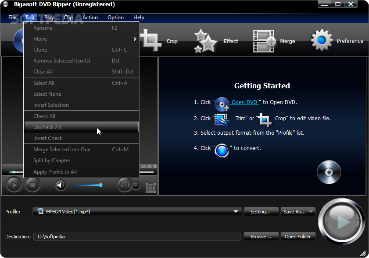Click the Open DVD disc icon in Getting Started
The width and height of the screenshot is (369, 258).
coord(222,104)
